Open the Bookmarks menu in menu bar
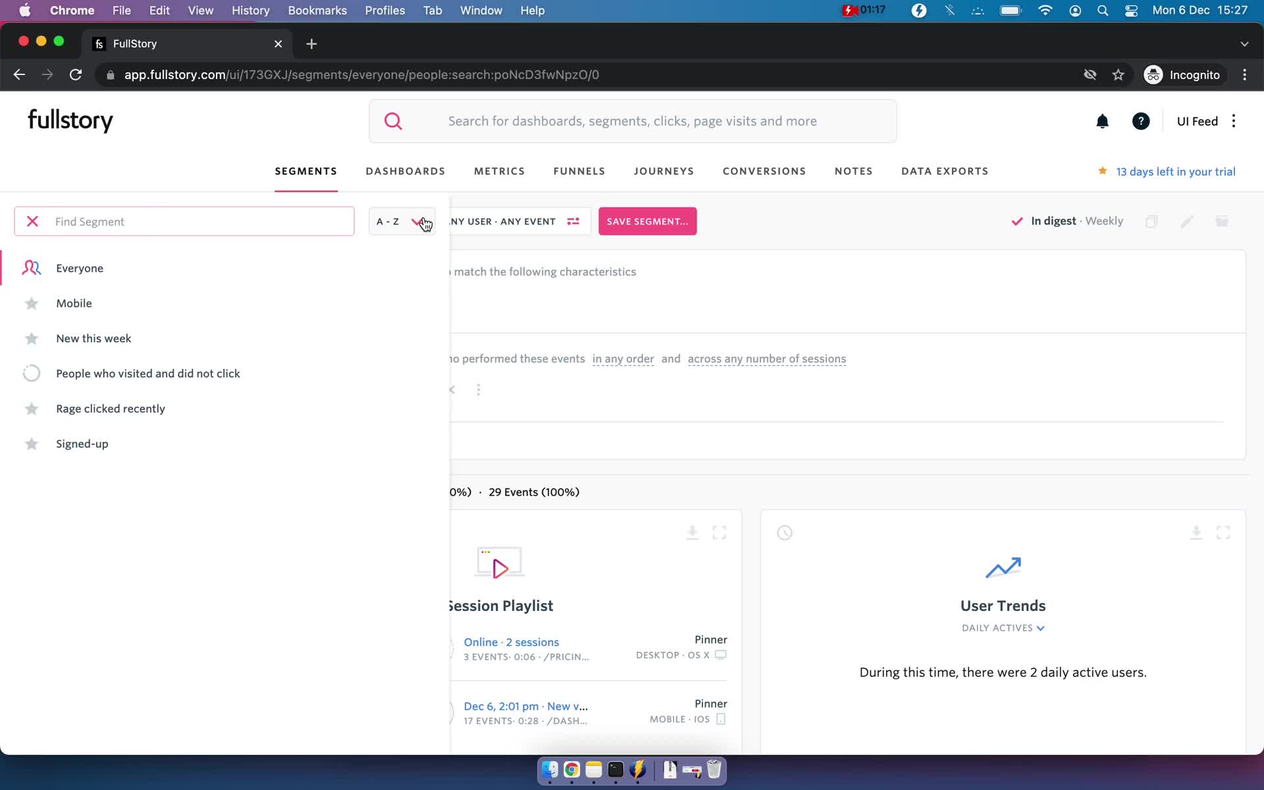The height and width of the screenshot is (790, 1264). coord(317,11)
